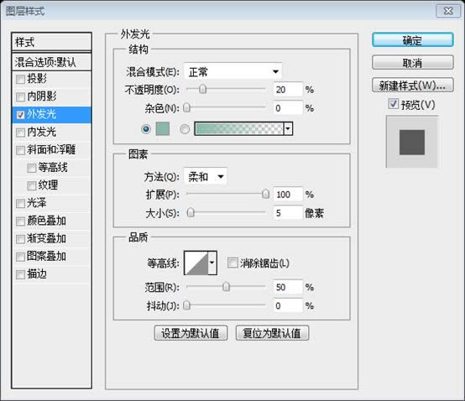This screenshot has width=465, height=401.
Task: Click 设置为默认值 button
Action: click(x=191, y=333)
